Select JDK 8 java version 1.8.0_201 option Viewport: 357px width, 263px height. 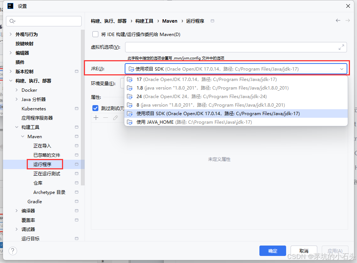[236, 105]
